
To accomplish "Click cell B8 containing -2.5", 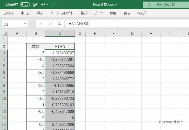I will tap(36, 86).
